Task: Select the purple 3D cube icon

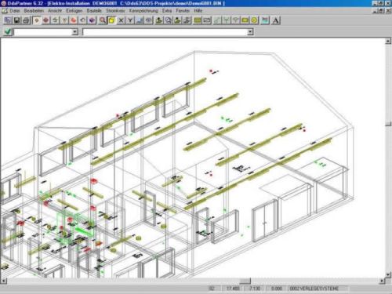Action: tap(92, 20)
